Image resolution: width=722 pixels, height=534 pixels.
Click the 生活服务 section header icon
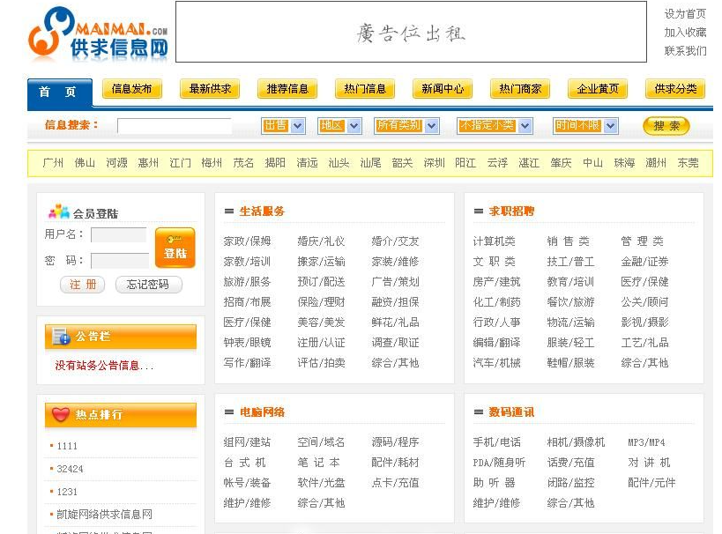click(229, 211)
